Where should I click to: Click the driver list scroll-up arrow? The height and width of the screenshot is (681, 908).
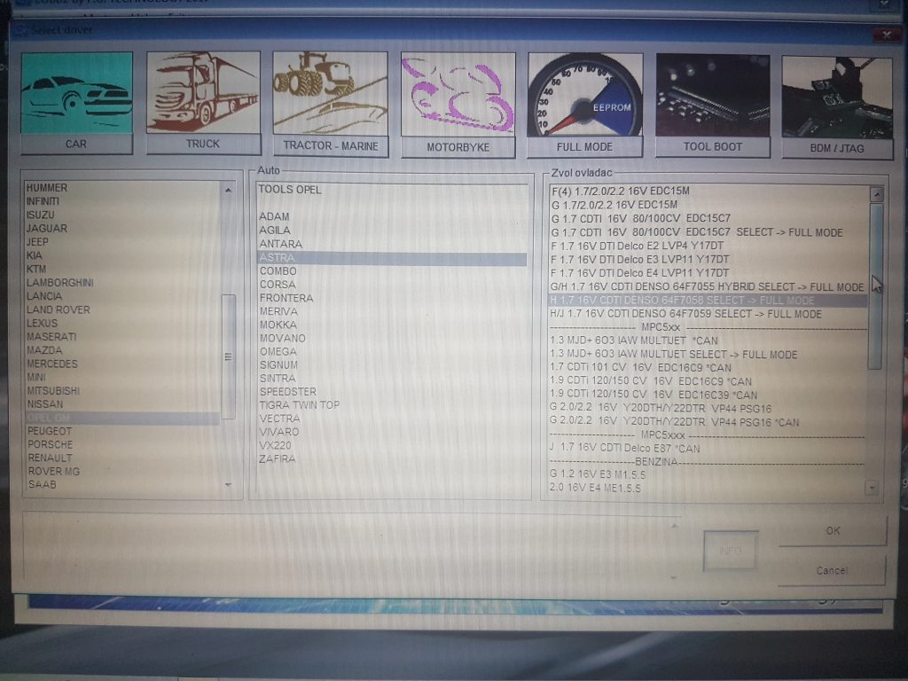pos(876,194)
